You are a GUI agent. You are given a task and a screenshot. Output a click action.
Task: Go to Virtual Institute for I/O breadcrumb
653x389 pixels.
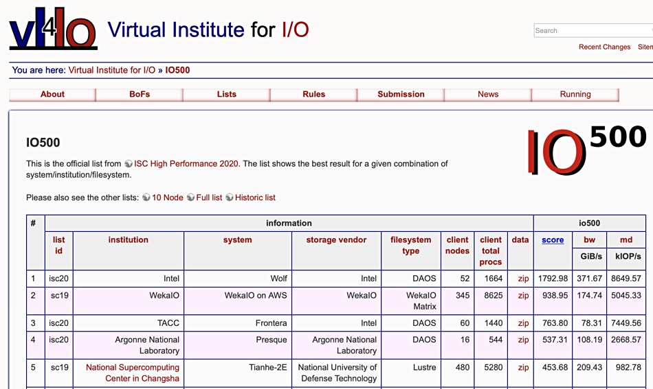[x=111, y=70]
